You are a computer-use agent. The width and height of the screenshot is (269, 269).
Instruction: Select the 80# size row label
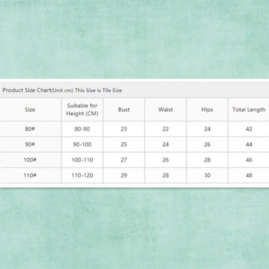[30, 129]
